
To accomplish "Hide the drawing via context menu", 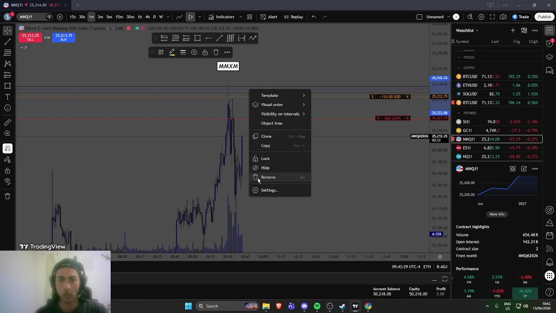I will [x=280, y=168].
